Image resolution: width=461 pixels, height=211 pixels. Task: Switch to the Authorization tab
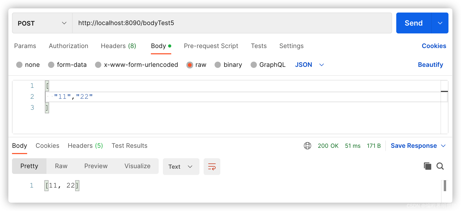click(x=68, y=46)
